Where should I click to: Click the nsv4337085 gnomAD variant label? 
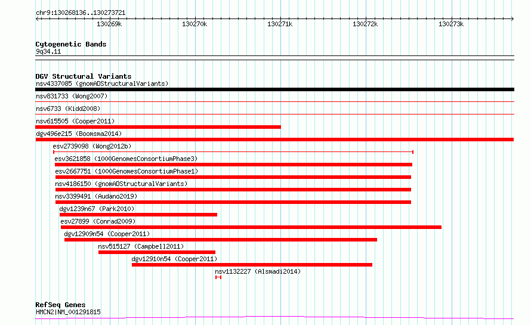[102, 83]
